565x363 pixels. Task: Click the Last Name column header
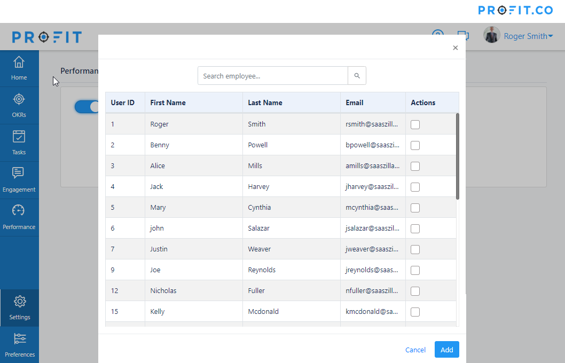pyautogui.click(x=292, y=102)
